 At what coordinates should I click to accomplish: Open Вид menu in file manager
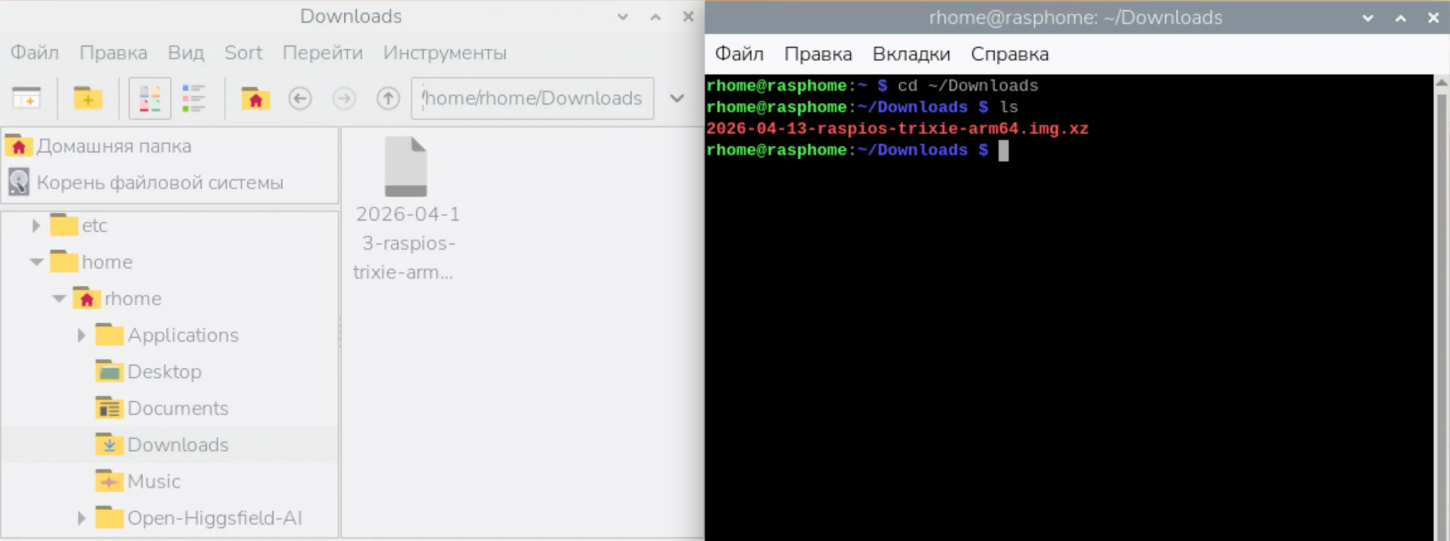[x=186, y=53]
